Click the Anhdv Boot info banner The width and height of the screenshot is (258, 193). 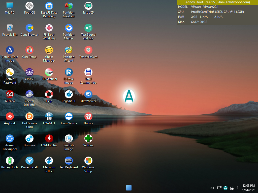(x=217, y=2)
